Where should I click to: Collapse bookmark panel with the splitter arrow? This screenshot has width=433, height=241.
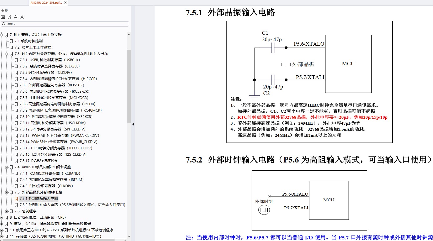[133, 124]
